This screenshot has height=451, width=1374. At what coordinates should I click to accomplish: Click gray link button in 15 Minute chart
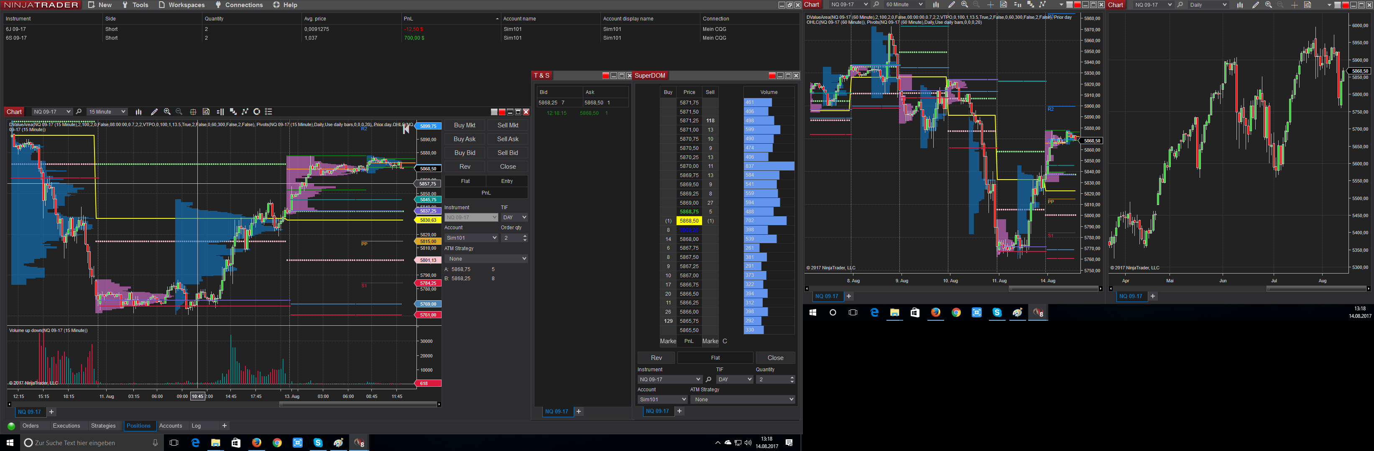(494, 112)
